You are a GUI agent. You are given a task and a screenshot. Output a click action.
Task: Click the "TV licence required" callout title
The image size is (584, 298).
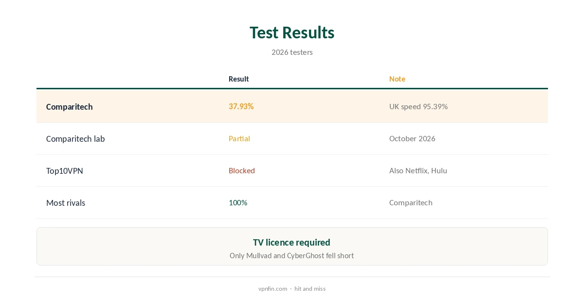[x=292, y=242]
